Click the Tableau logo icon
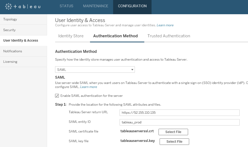 pos(8,6)
